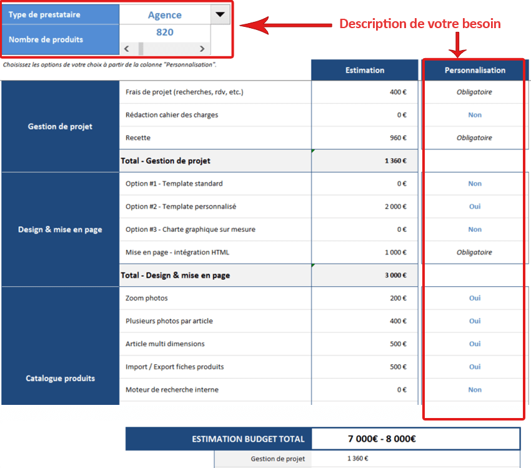Open the Option #3 Charte graphique personalisation choice
This screenshot has height=468, width=531.
pyautogui.click(x=475, y=229)
